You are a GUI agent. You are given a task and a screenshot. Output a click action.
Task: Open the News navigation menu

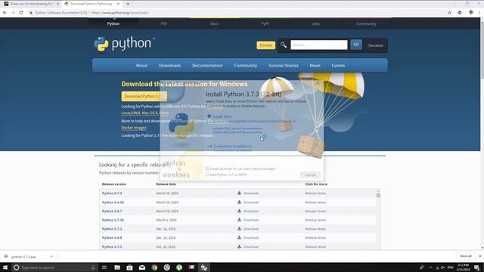coord(315,66)
